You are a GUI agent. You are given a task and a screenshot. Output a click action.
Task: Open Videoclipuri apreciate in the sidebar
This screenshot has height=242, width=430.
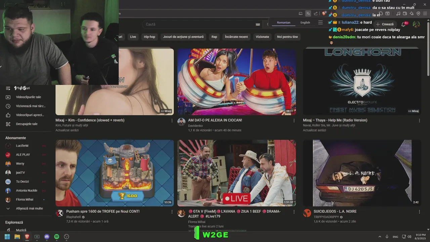26,115
